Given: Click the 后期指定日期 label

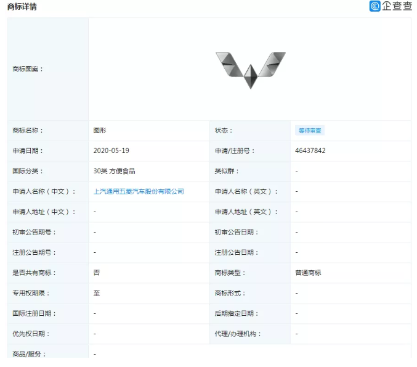Looking at the screenshot, I should click(237, 313).
